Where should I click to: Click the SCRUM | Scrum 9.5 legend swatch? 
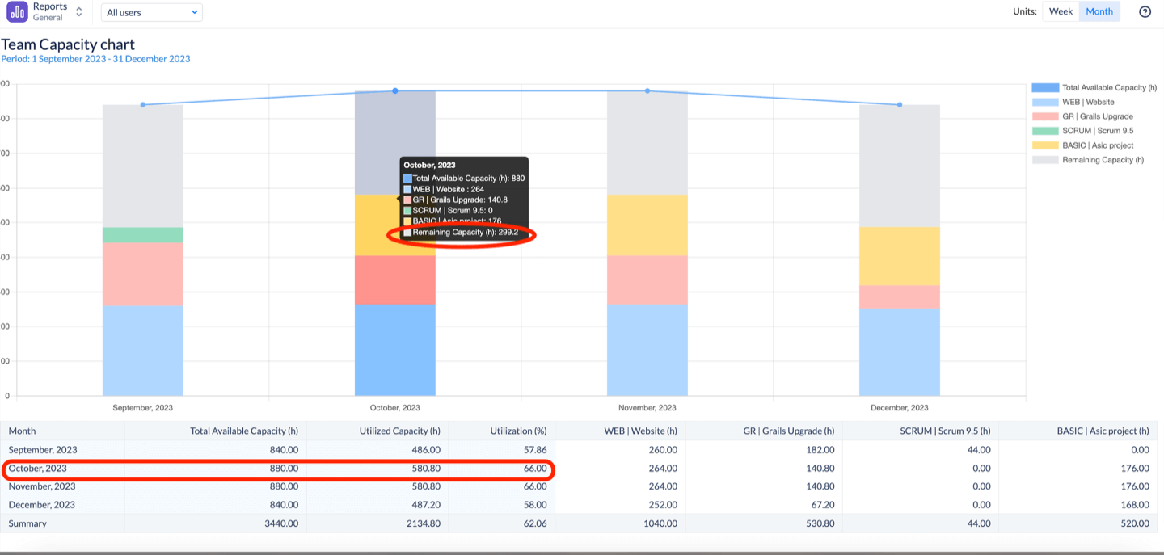tap(1045, 131)
